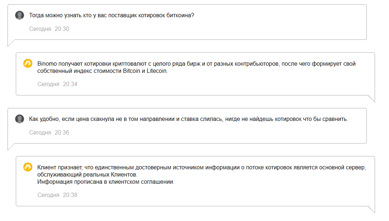
Task: Click the timestamp 'Сегодня 20:34'
Action: click(x=57, y=84)
